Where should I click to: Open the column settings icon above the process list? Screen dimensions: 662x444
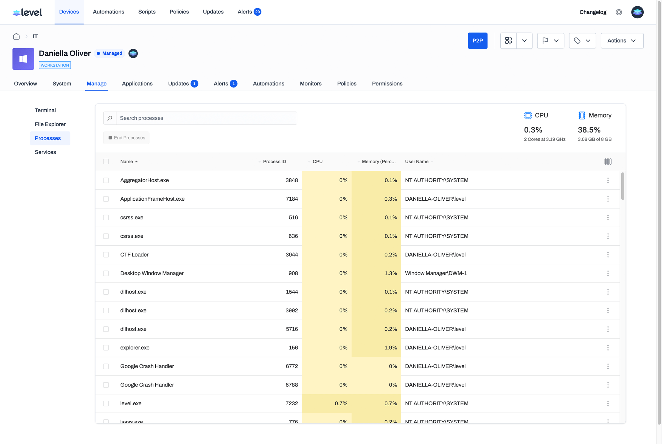[608, 161]
